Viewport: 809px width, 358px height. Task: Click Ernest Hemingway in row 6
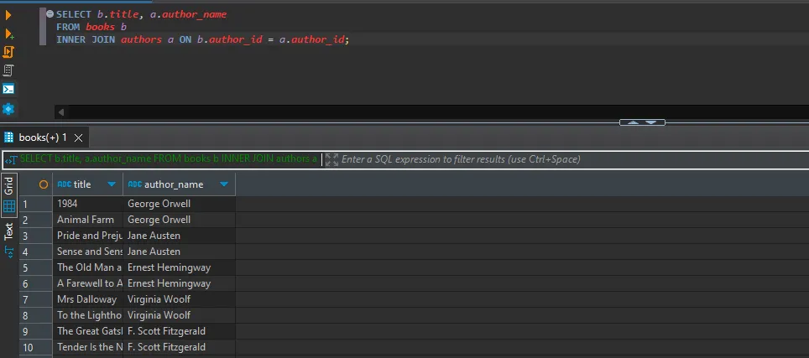point(179,283)
